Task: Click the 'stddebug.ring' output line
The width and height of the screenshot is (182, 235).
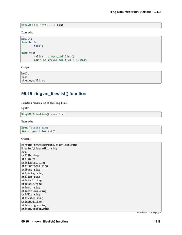Action: point(31,202)
